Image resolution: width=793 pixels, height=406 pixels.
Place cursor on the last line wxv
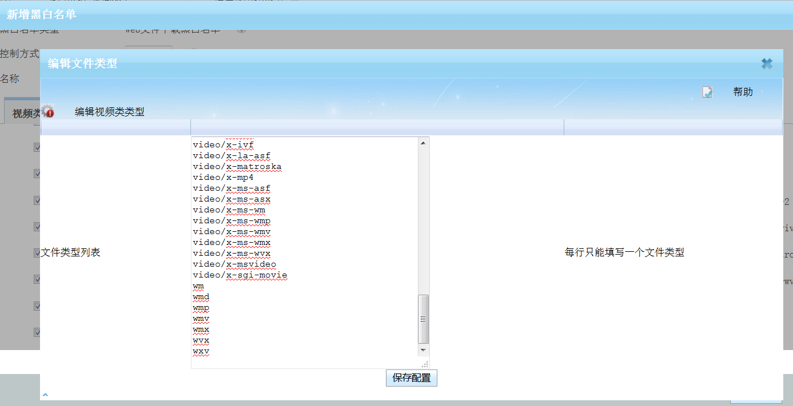(x=201, y=351)
